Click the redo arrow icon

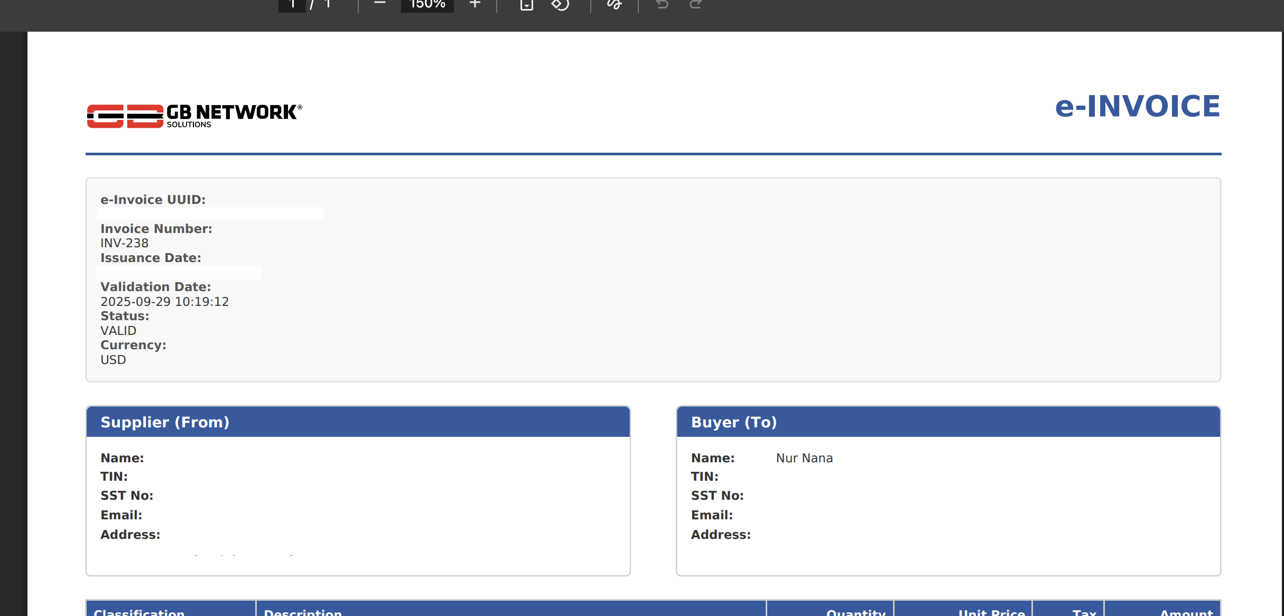coord(696,5)
